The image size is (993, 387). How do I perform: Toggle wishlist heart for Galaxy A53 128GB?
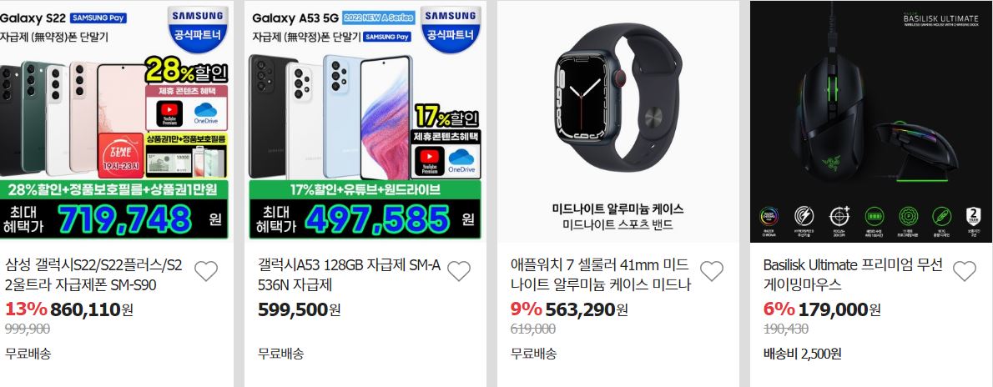458,271
